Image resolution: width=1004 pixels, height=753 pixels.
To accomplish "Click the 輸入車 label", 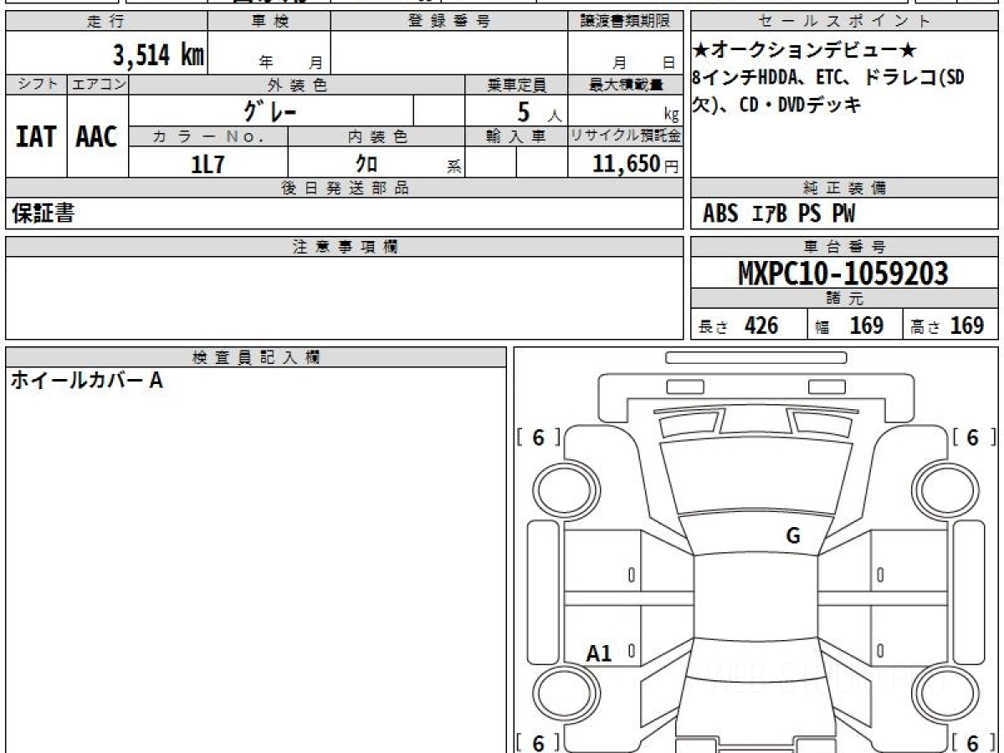I will [x=516, y=136].
